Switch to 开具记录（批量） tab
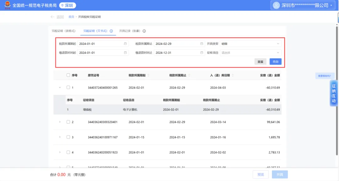This screenshot has height=181, width=339. (130, 31)
